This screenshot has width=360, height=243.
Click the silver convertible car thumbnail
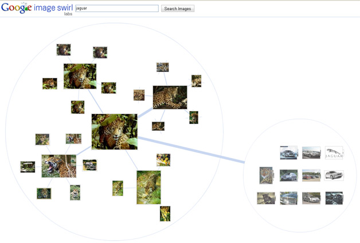click(311, 153)
